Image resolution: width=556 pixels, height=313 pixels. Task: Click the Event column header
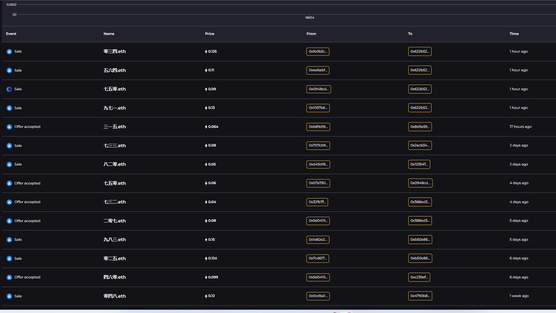(11, 34)
